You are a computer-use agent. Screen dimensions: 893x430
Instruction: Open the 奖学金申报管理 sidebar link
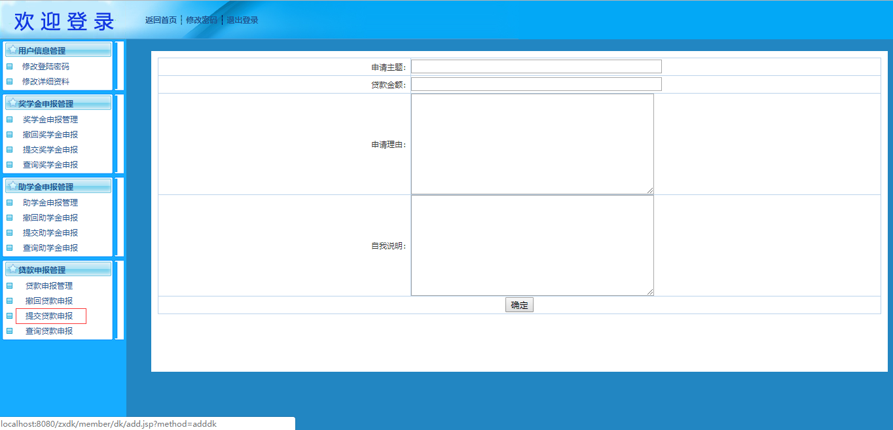50,119
